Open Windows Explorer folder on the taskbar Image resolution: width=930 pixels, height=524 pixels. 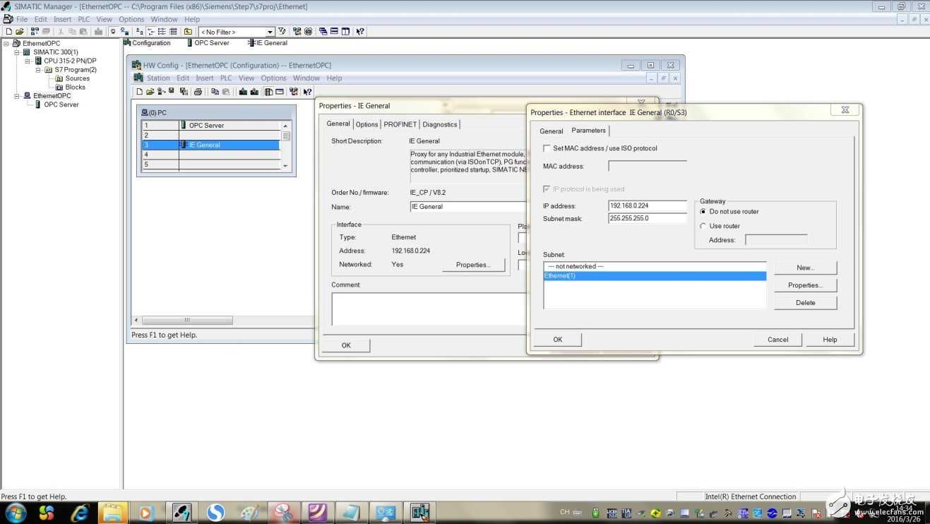(113, 513)
